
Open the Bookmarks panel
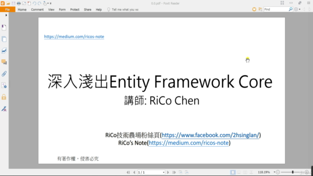(x=4, y=27)
